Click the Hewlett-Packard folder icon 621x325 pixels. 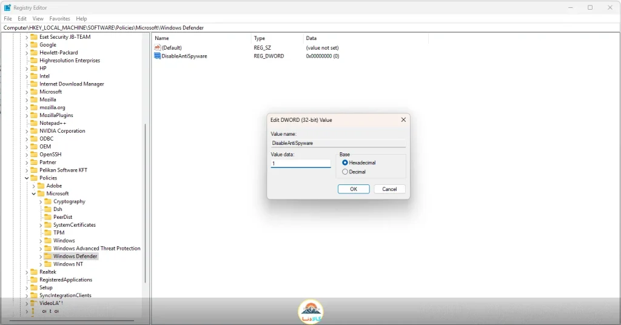(x=34, y=53)
